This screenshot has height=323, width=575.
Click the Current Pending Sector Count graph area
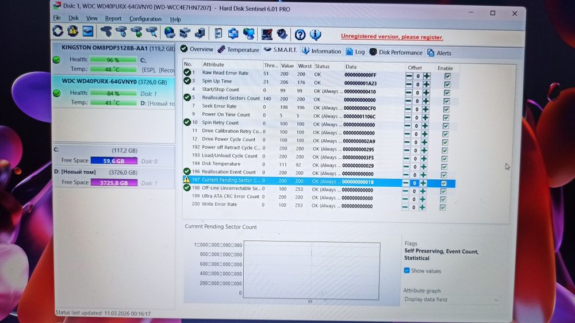point(311,270)
